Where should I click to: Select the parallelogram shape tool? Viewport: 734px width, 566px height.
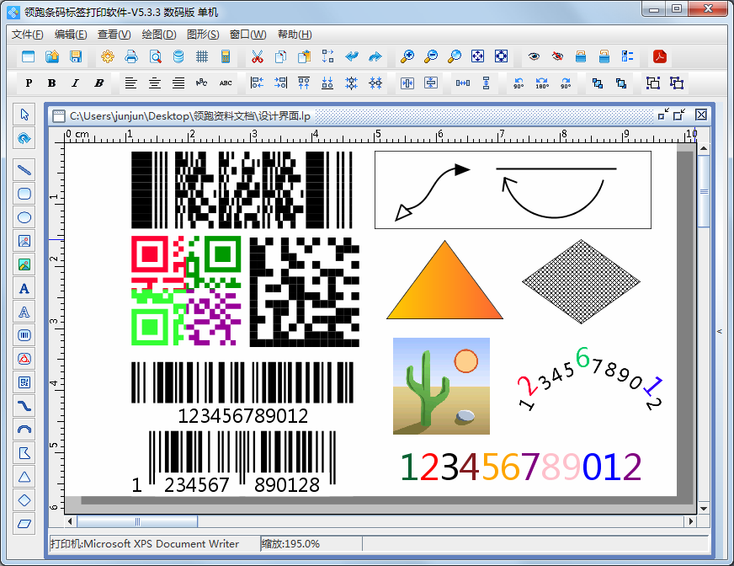(24, 524)
